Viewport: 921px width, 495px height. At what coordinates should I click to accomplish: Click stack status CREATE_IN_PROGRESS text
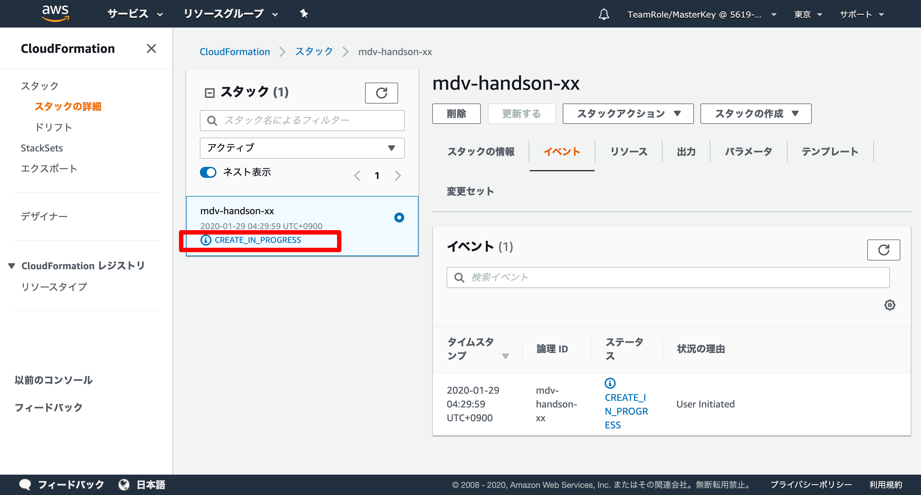pyautogui.click(x=258, y=240)
